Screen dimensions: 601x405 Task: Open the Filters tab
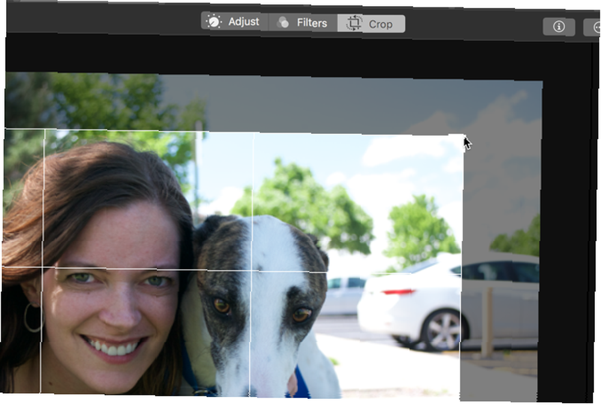[303, 23]
